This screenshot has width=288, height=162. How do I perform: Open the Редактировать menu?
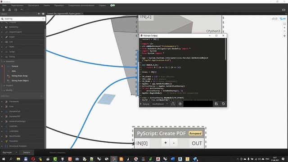17,5
